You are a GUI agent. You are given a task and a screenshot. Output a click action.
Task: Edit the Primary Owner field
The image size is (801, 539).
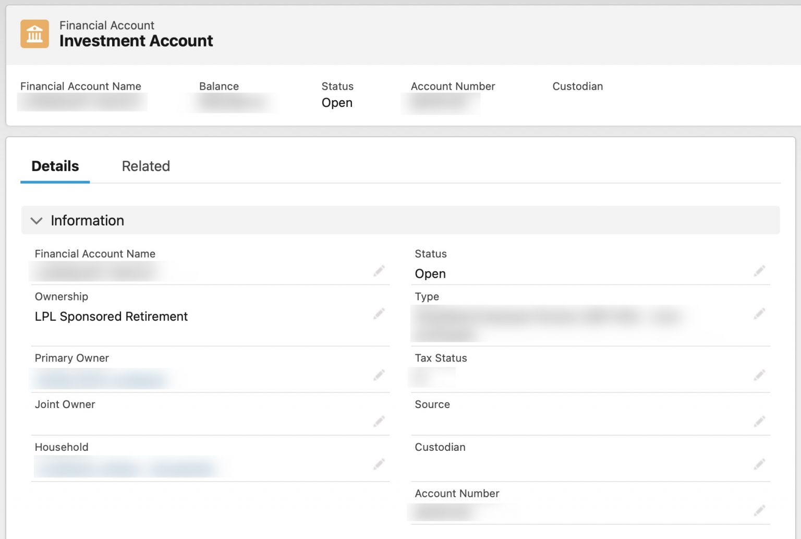[379, 375]
